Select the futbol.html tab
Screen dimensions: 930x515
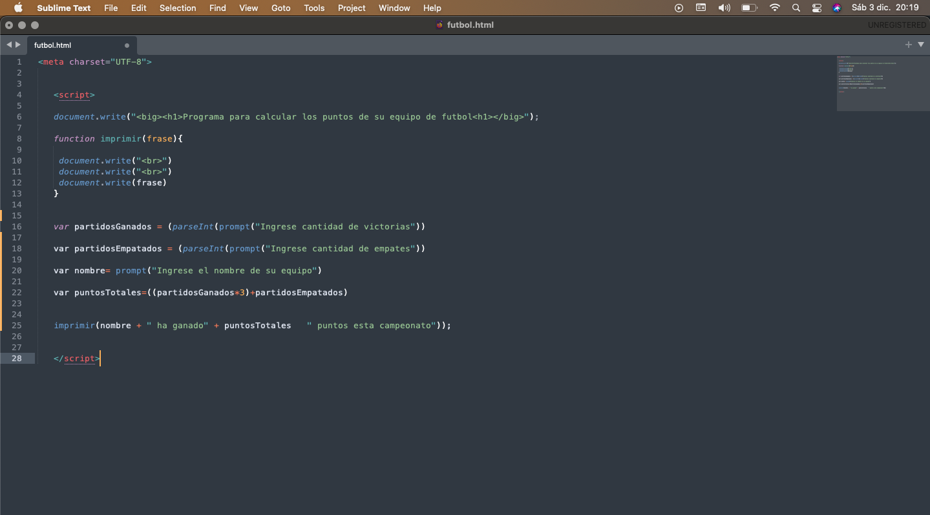[81, 45]
